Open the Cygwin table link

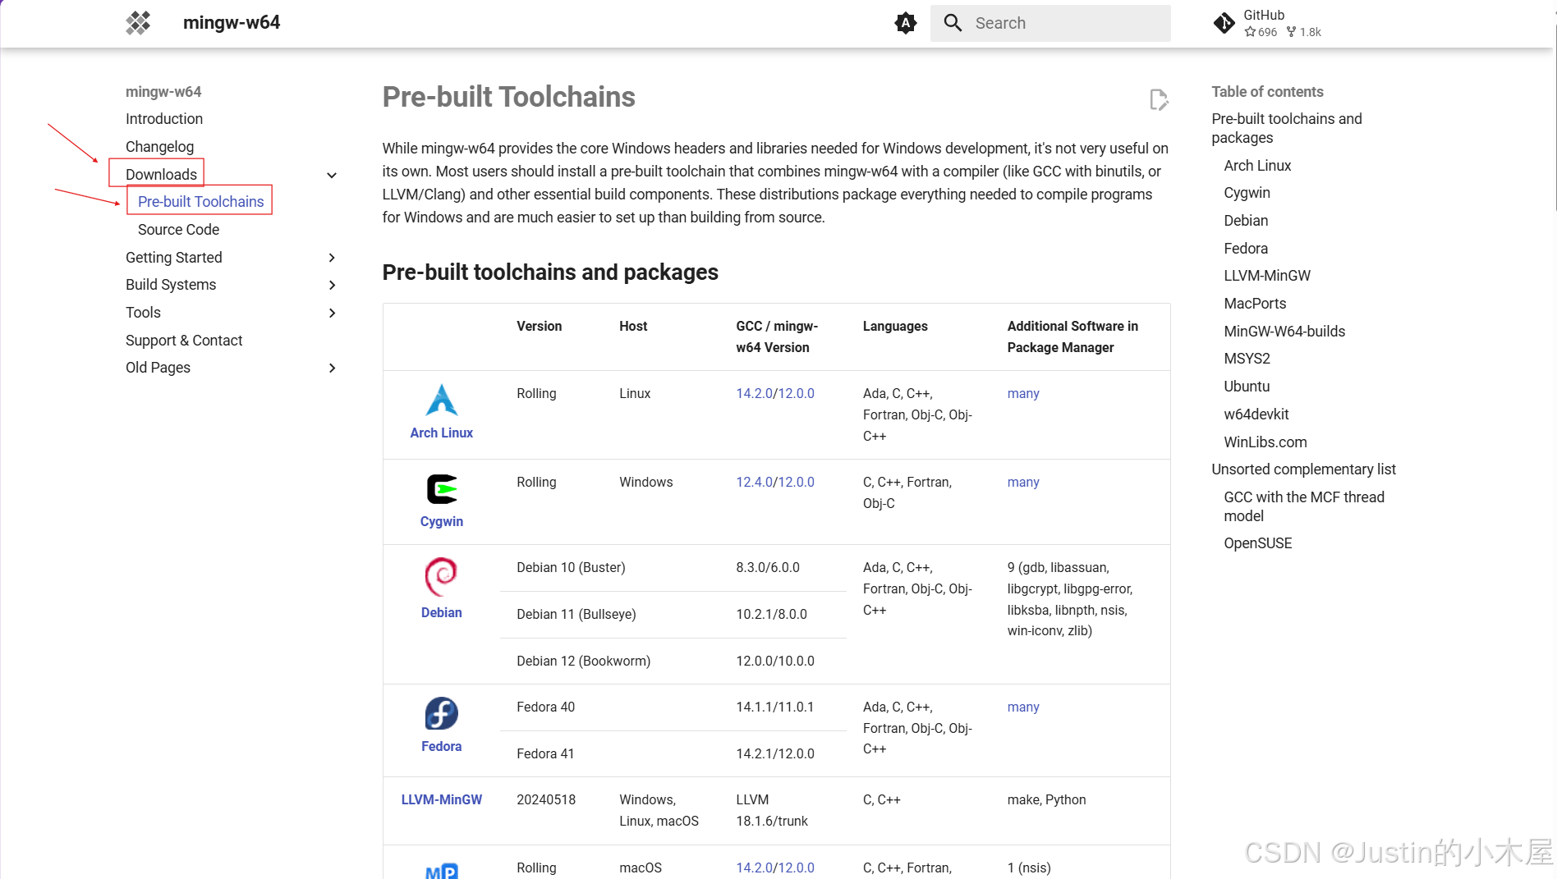tap(442, 521)
